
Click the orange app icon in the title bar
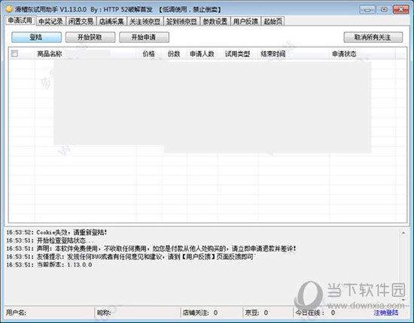[x=9, y=9]
